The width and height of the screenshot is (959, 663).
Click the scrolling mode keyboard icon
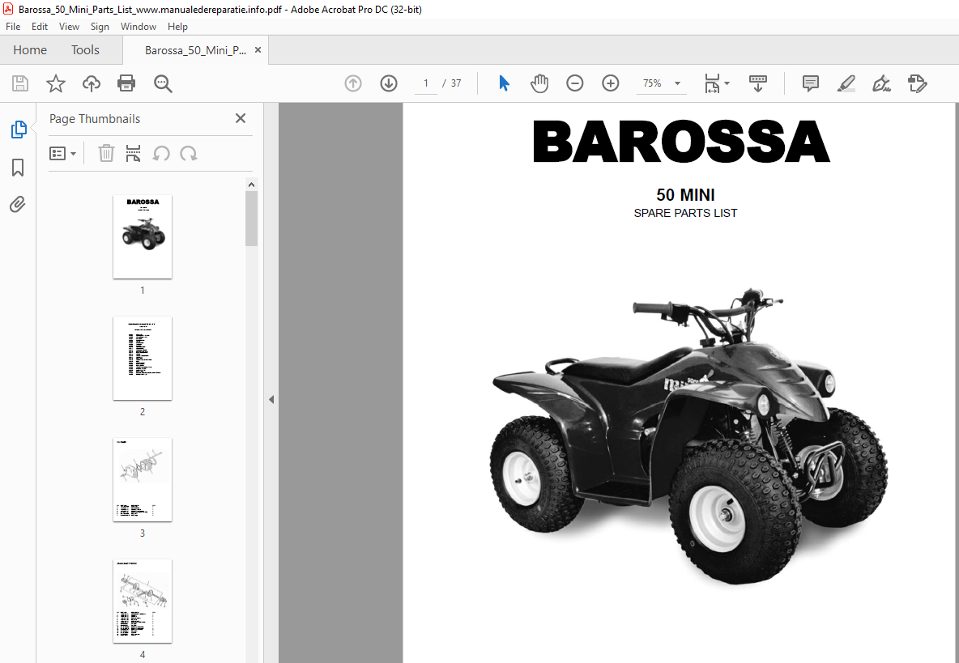coord(758,83)
